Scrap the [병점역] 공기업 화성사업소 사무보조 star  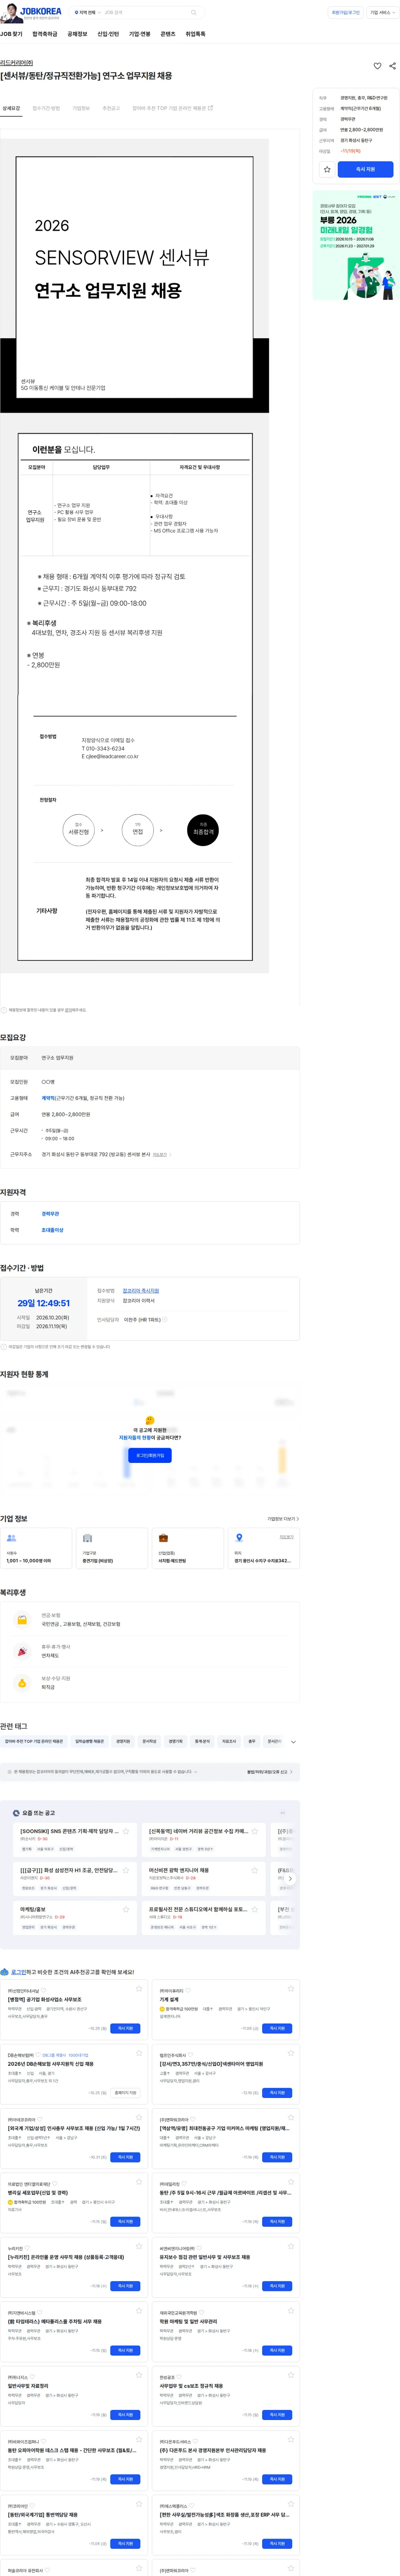pyautogui.click(x=139, y=1989)
